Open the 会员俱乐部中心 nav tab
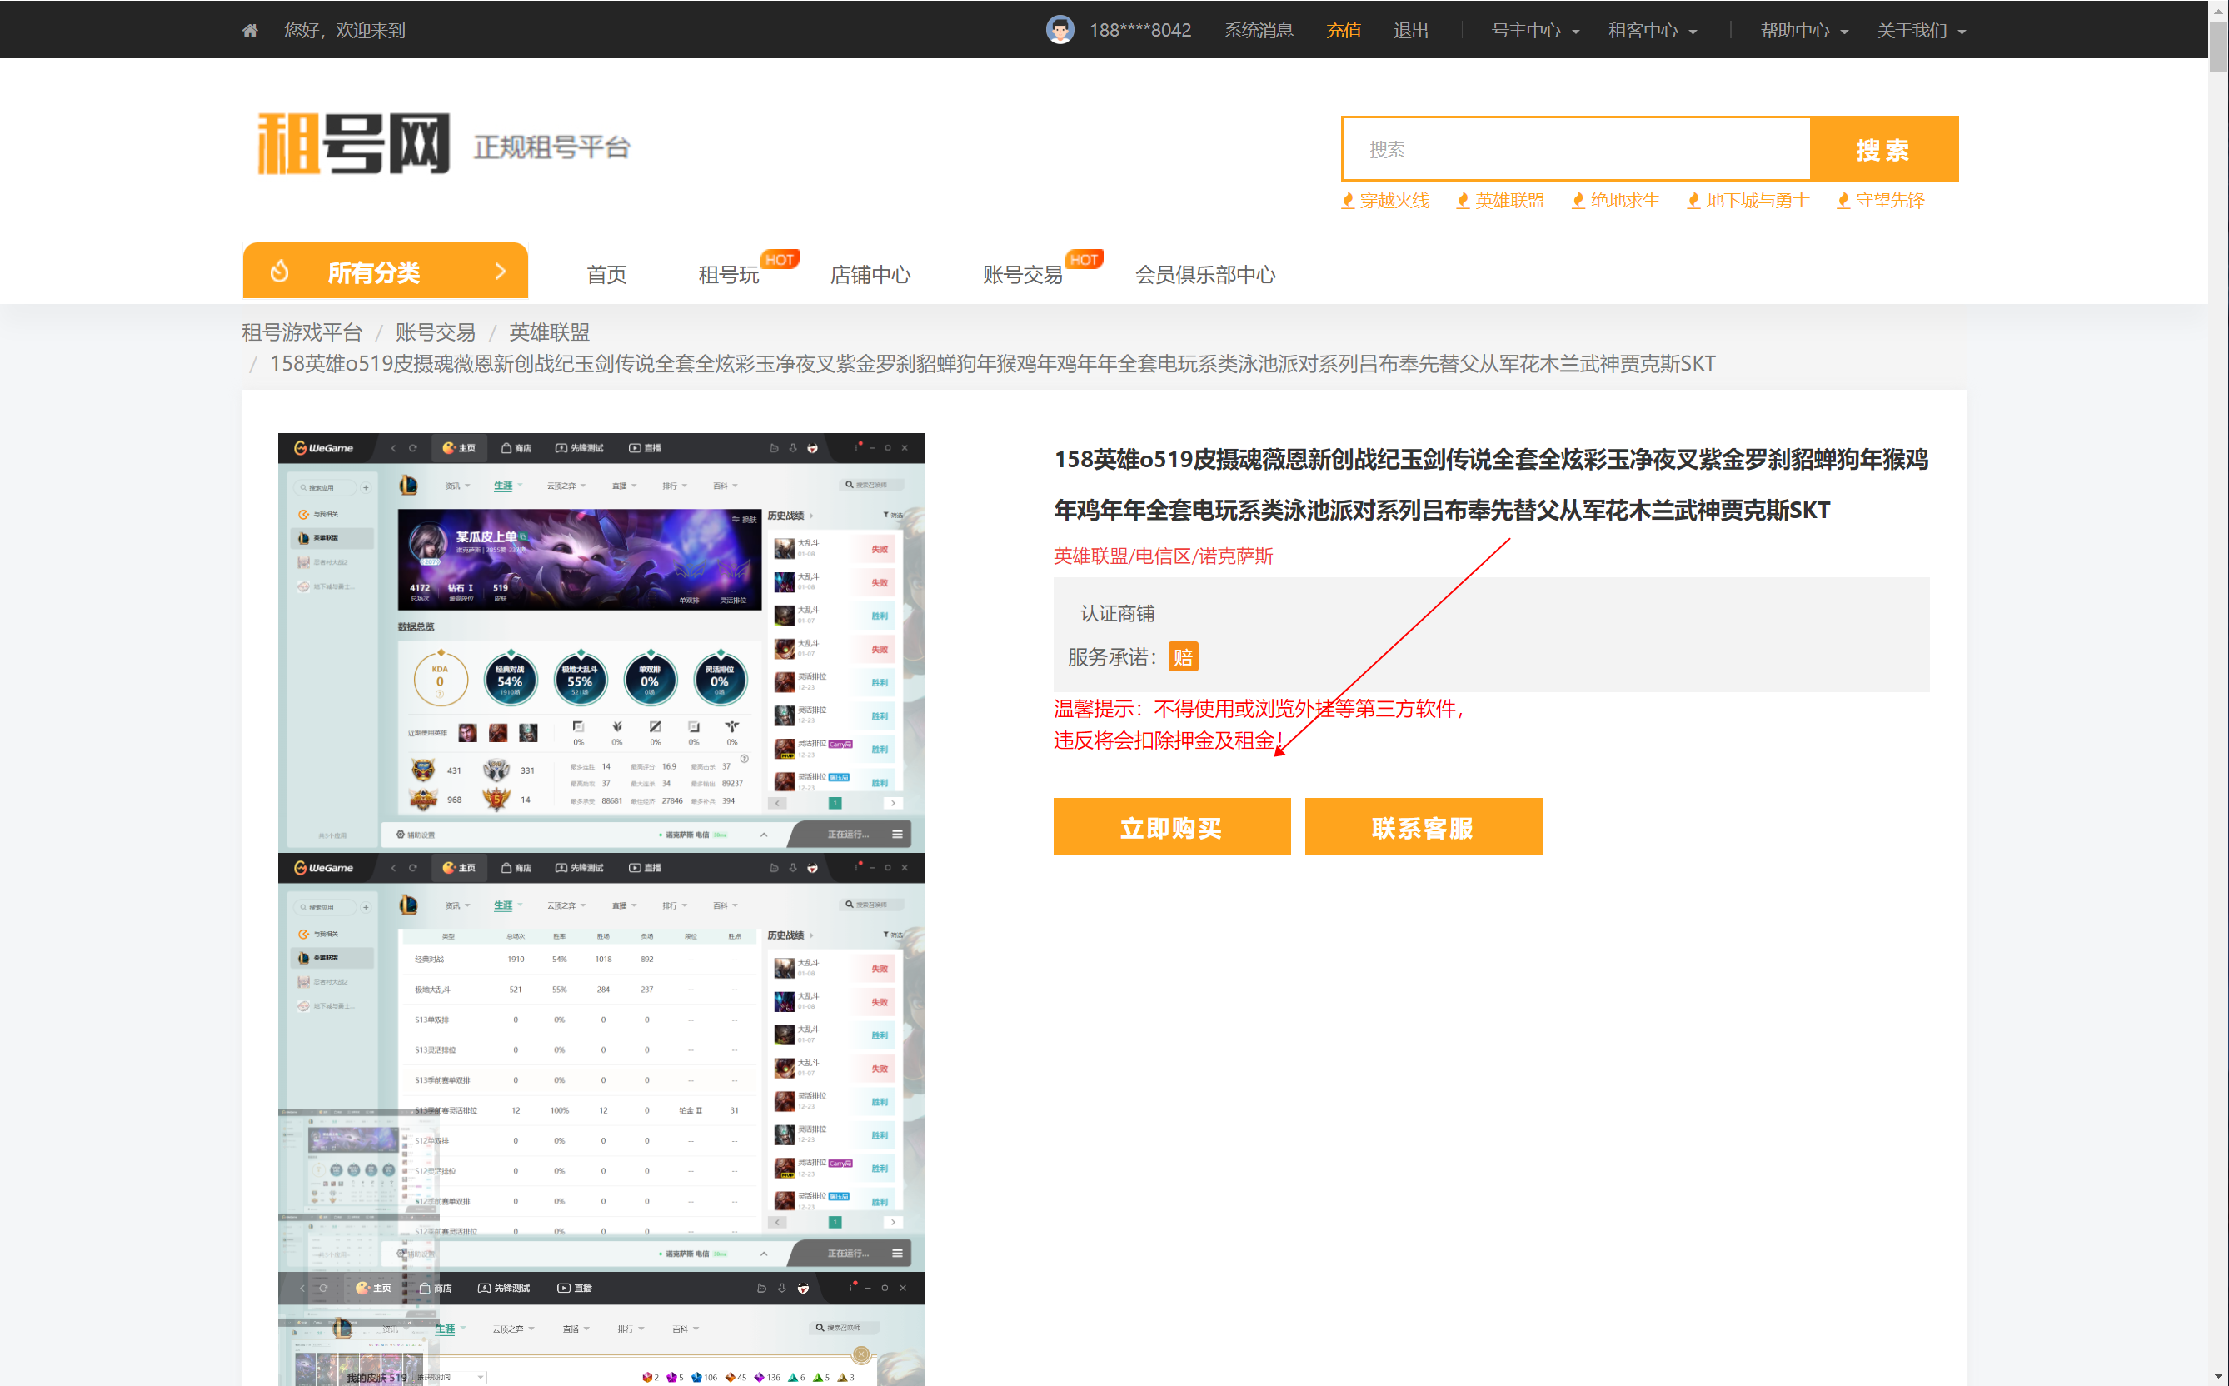This screenshot has width=2229, height=1386. 1205,274
